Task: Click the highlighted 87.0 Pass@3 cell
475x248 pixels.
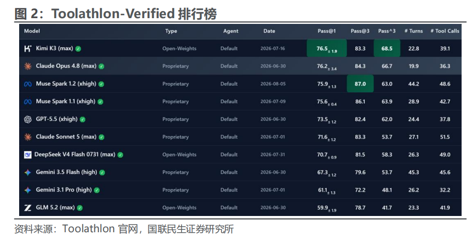Action: click(360, 84)
